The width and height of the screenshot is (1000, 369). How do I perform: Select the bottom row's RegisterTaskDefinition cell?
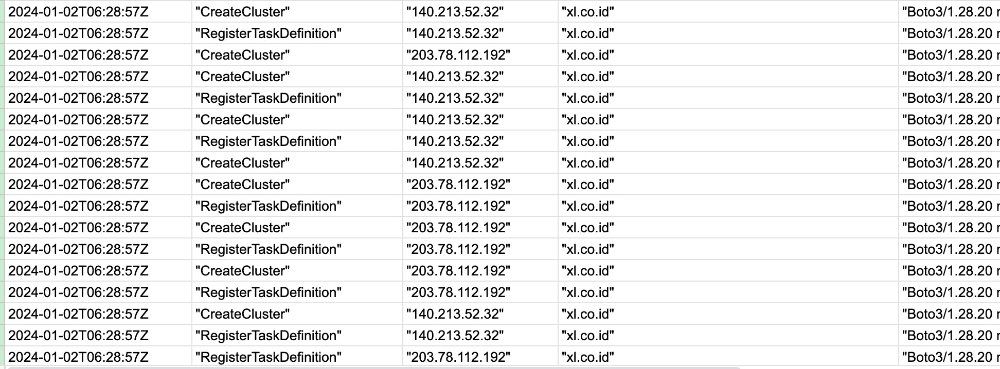click(268, 357)
